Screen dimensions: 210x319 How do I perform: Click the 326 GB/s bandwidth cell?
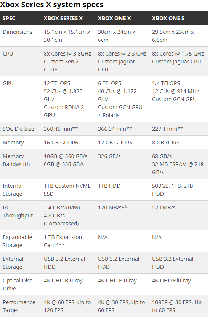[x=109, y=156]
